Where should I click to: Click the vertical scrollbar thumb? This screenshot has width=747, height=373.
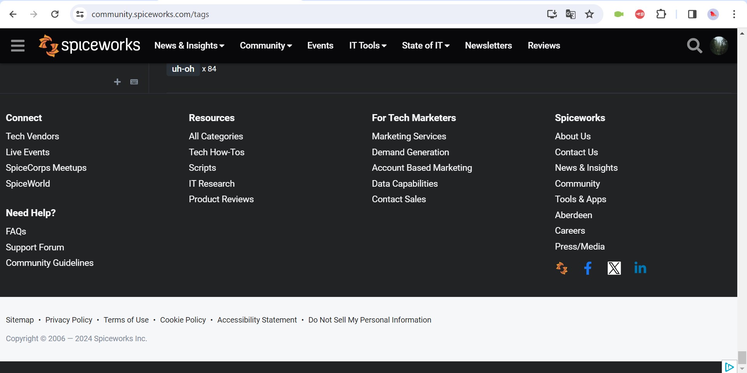(742, 357)
